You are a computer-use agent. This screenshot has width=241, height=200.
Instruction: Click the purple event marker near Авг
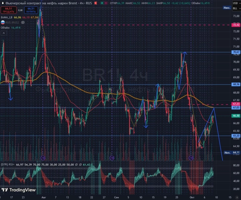44,158
